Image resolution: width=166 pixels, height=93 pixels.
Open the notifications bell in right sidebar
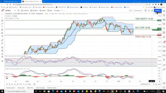tap(164, 60)
